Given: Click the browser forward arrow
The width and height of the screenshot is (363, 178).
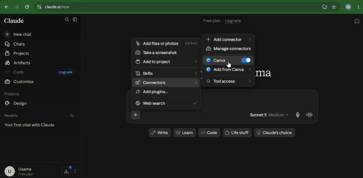Looking at the screenshot, I should (x=16, y=7).
